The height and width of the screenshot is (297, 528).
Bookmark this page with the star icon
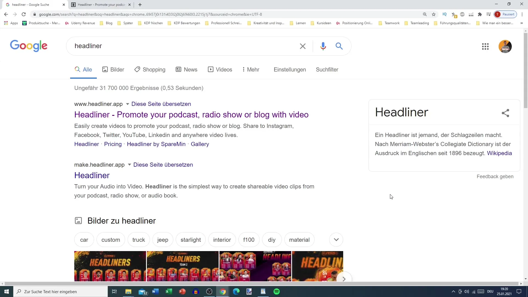coord(434,14)
